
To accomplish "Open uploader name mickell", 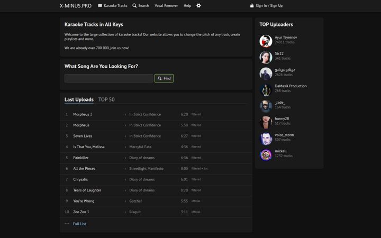I will [x=280, y=151].
